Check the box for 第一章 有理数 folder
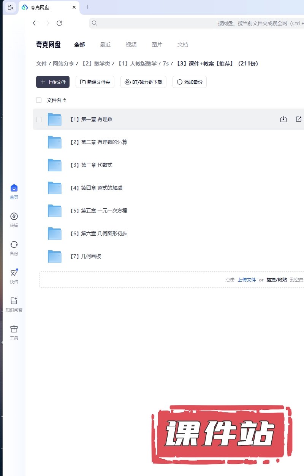The height and width of the screenshot is (476, 304). [x=39, y=119]
